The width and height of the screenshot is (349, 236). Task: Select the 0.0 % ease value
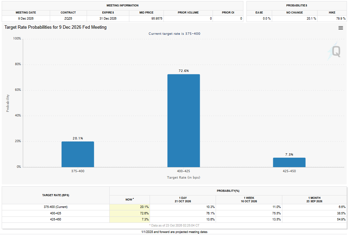point(267,19)
